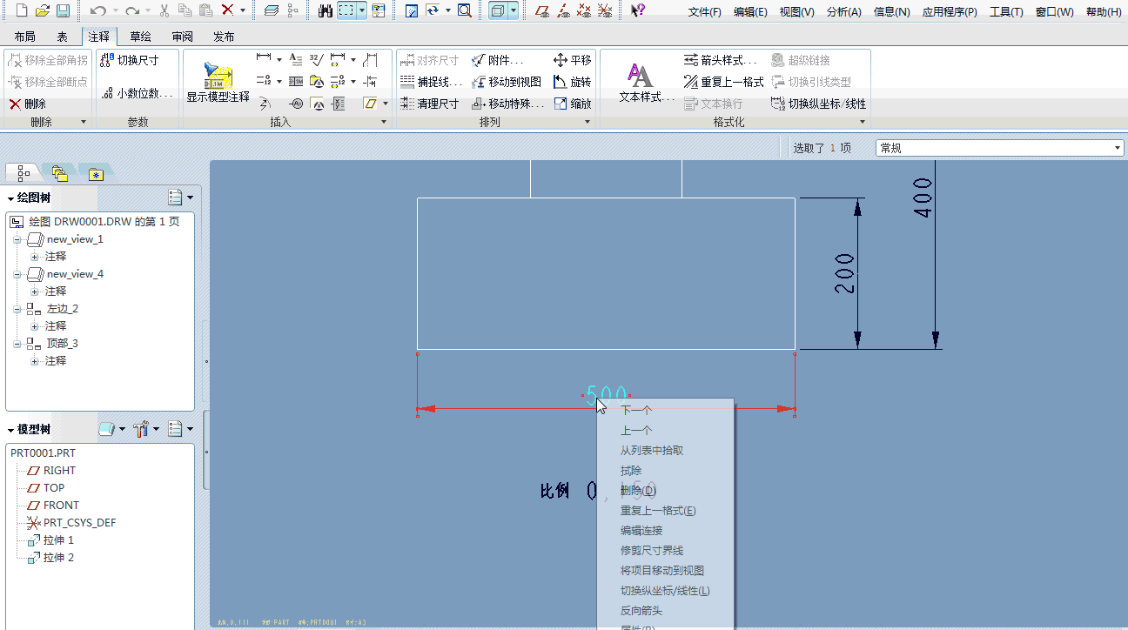
Task: Click the 平移 move arrows icon
Action: point(572,60)
